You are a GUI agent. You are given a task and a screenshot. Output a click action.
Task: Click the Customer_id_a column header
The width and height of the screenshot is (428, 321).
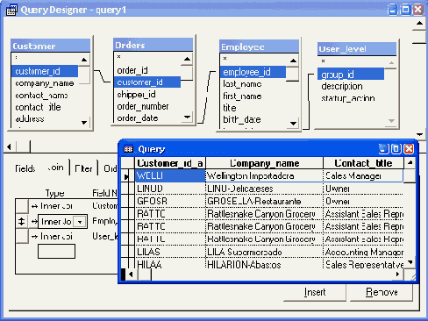click(x=170, y=163)
